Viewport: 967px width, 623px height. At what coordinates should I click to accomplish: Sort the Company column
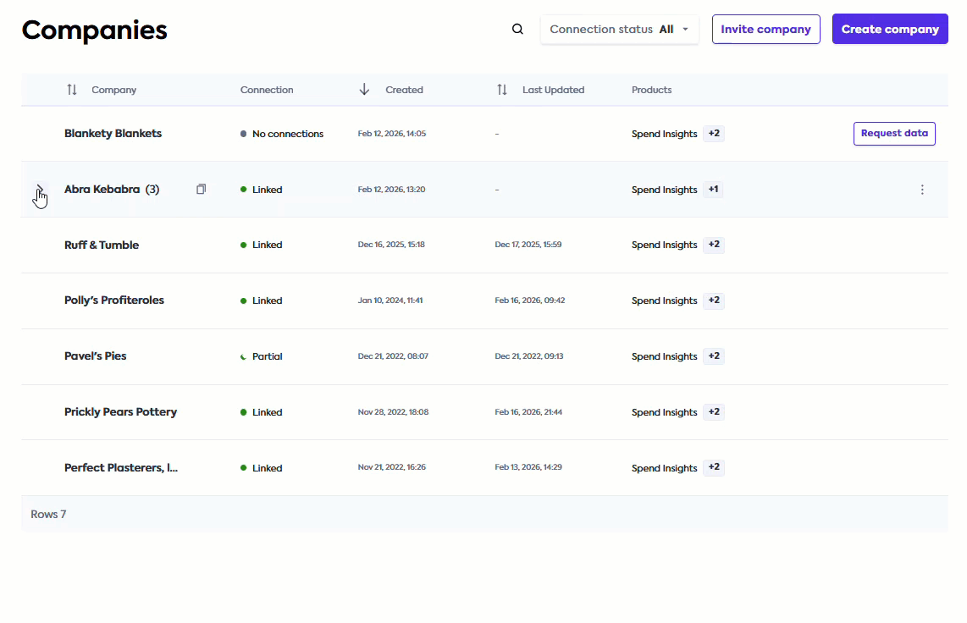[72, 89]
